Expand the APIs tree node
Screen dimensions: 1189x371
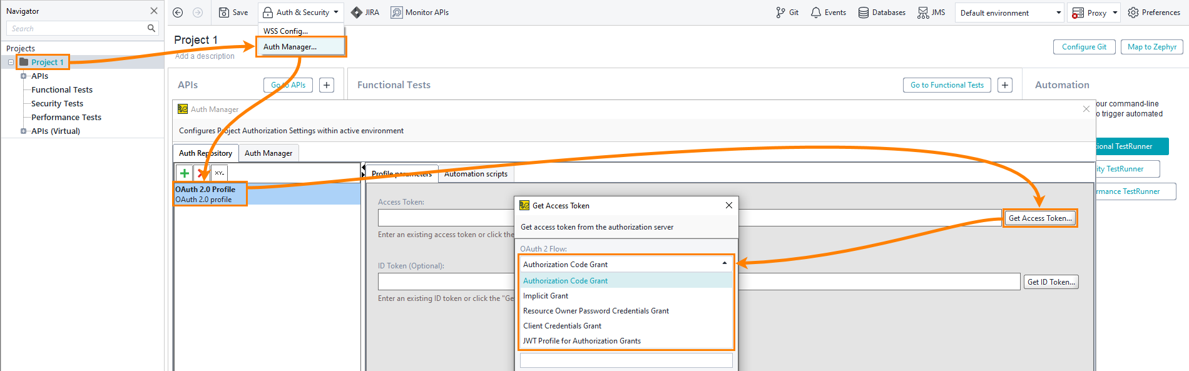(x=23, y=76)
